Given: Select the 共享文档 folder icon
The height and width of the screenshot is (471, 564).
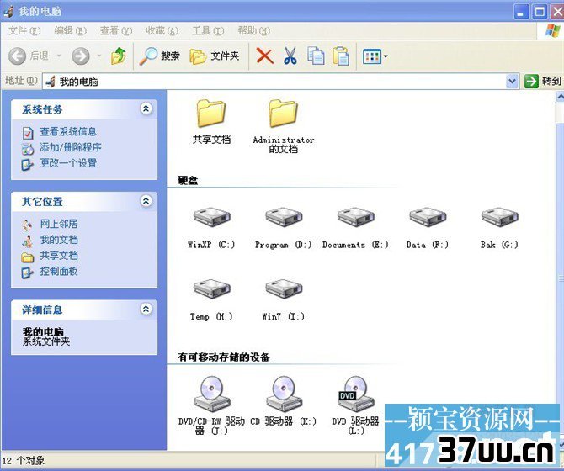Looking at the screenshot, I should (211, 122).
